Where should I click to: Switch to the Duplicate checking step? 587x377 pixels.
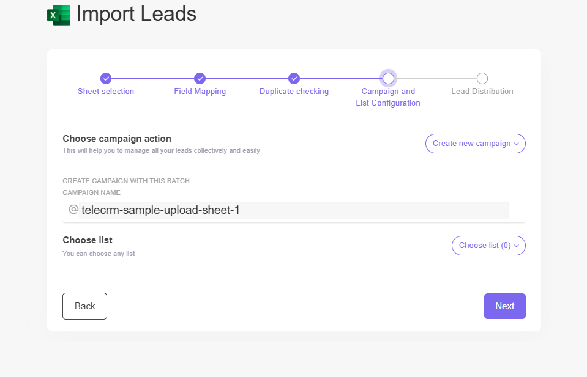click(294, 91)
